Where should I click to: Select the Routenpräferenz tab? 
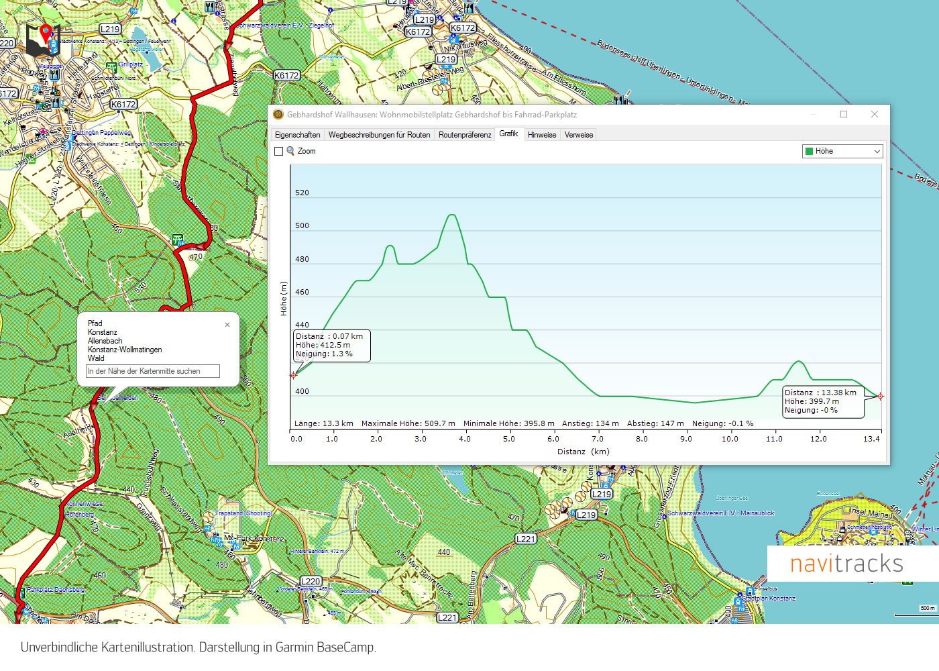point(465,135)
